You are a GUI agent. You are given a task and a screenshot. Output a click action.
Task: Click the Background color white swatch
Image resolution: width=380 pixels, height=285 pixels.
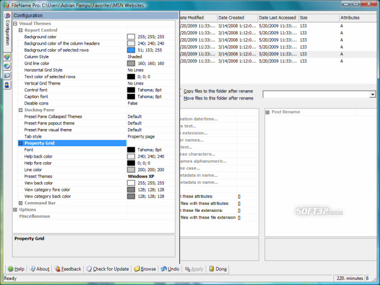point(131,37)
